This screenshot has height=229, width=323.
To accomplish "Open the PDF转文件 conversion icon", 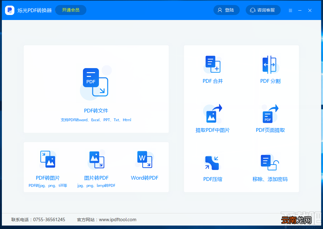I will [x=95, y=82].
